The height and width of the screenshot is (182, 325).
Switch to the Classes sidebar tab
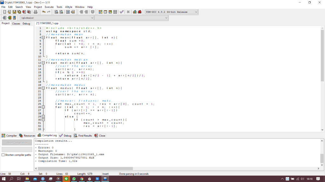click(x=16, y=23)
